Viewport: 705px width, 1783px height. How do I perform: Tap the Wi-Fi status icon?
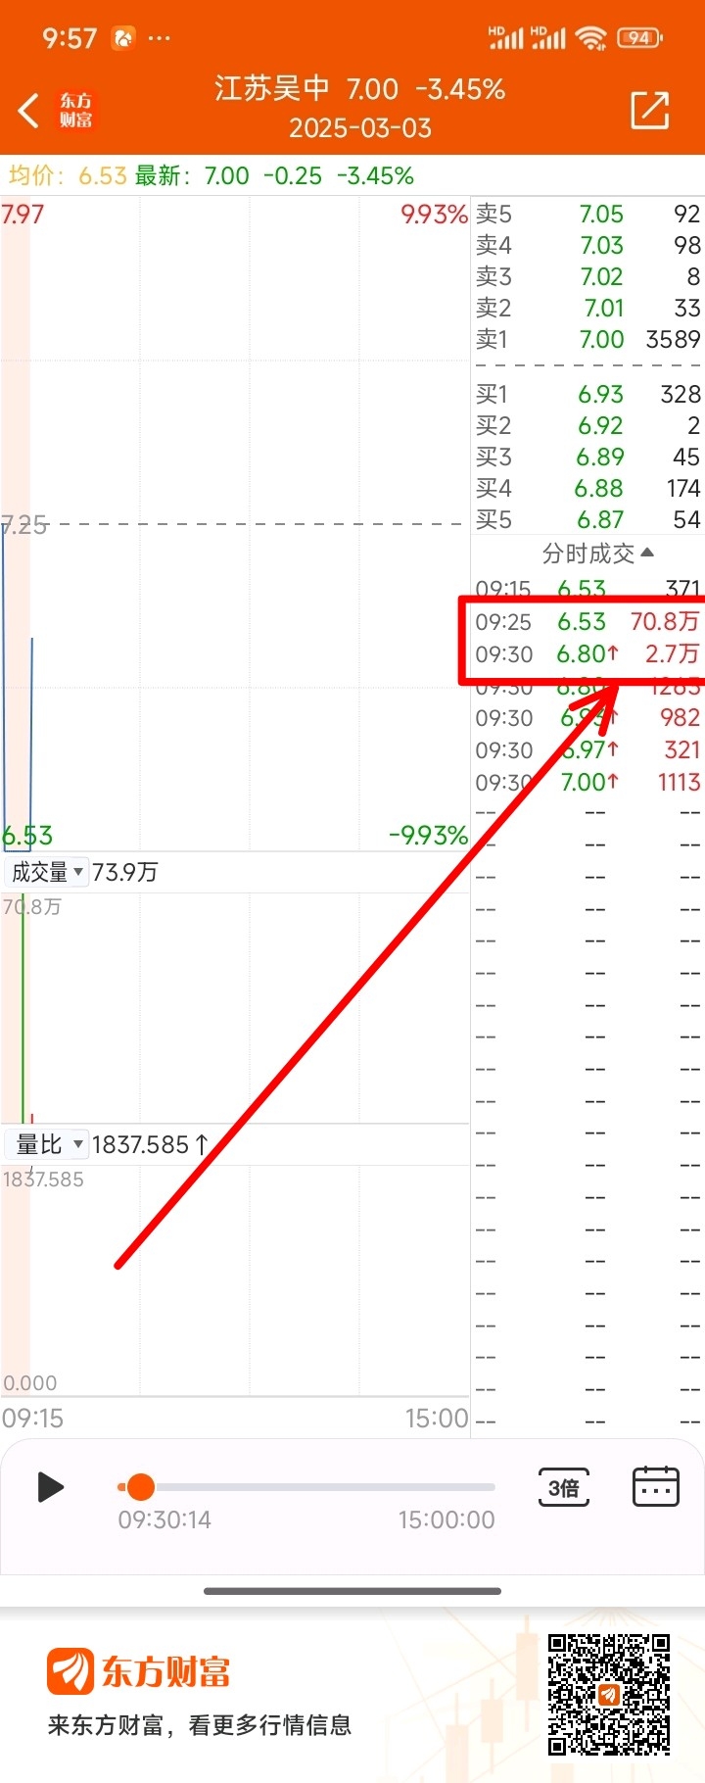591,38
